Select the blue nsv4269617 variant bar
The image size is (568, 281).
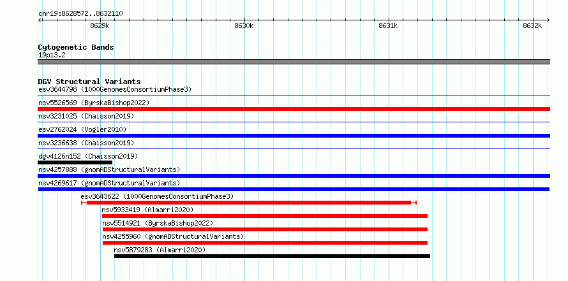coord(294,189)
